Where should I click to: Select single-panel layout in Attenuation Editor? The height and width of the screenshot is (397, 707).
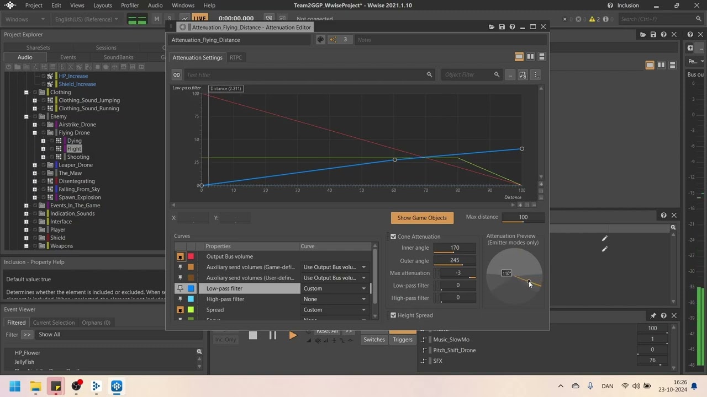point(519,57)
